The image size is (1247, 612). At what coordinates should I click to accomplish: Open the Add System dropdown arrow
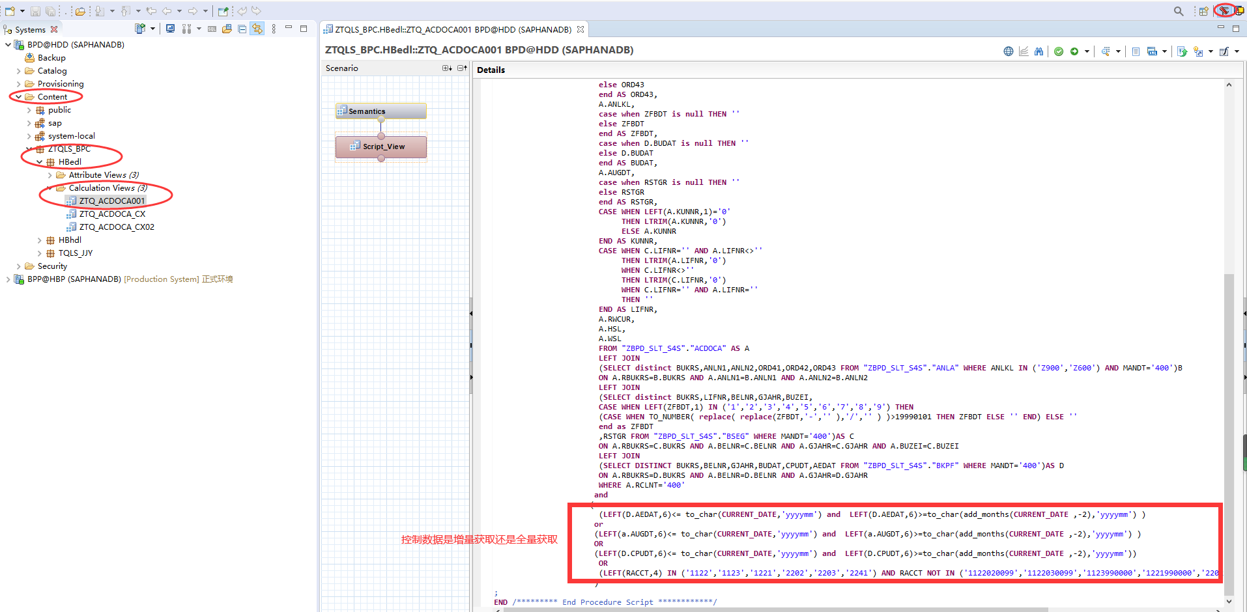[x=152, y=29]
